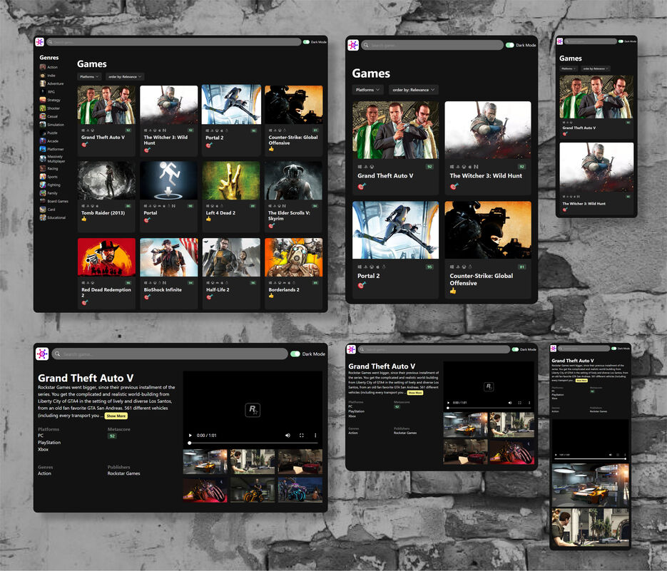Screen dimensions: 667x571
Task: Click the Adventure genre icon in the sidebar
Action: pos(43,83)
